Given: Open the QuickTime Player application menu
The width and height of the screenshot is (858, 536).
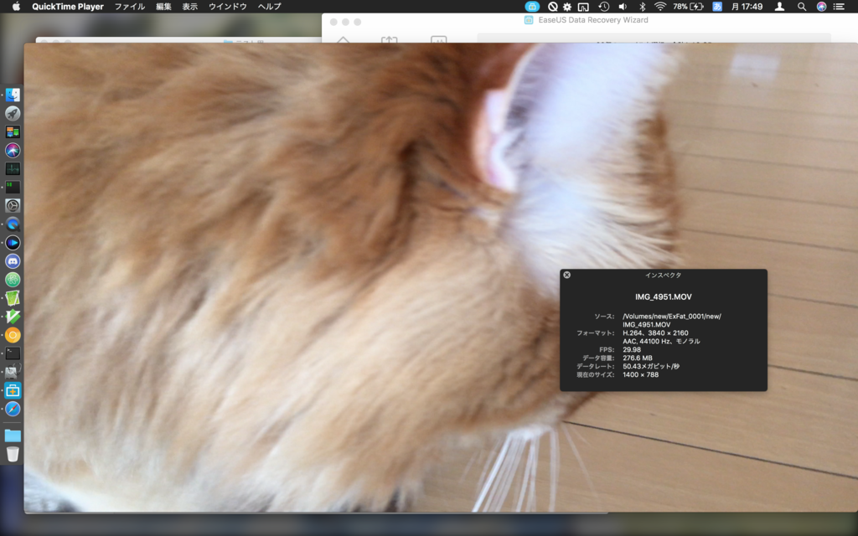Looking at the screenshot, I should [68, 7].
